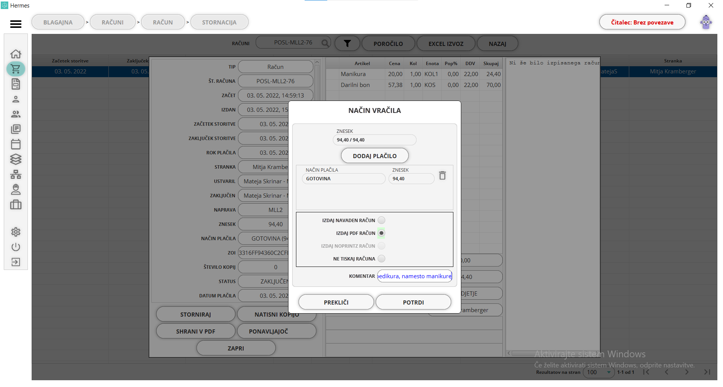Open the Način plačila GOTOVINA dropdown
This screenshot has height=387, width=723.
tap(344, 178)
